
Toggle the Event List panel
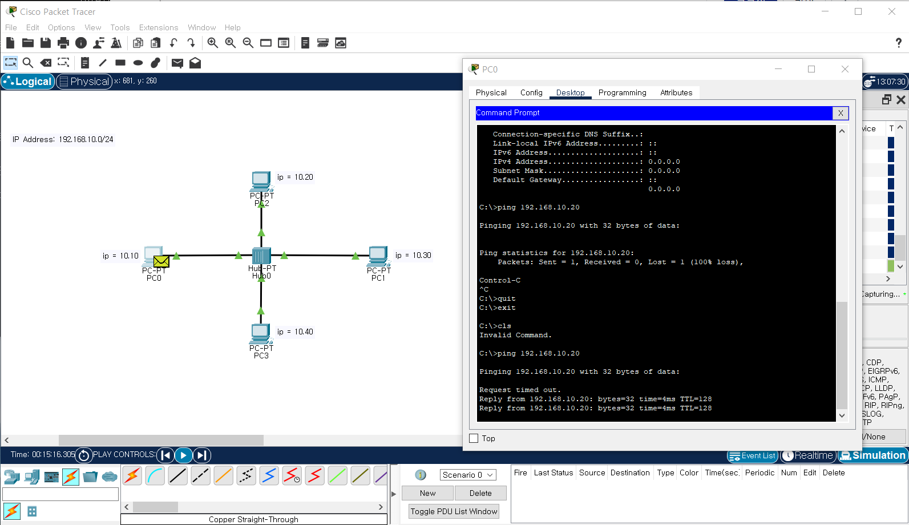[x=753, y=456]
